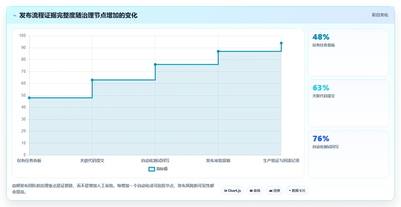Click the footer note about 高频发布团队
This screenshot has width=401, height=207.
(x=113, y=189)
